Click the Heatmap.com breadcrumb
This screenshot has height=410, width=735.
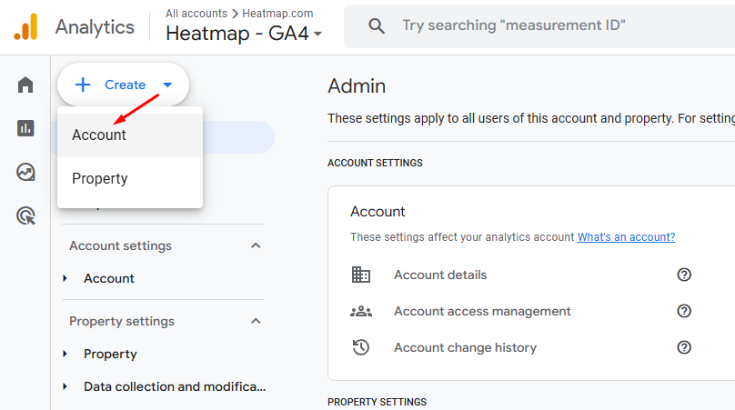[277, 14]
